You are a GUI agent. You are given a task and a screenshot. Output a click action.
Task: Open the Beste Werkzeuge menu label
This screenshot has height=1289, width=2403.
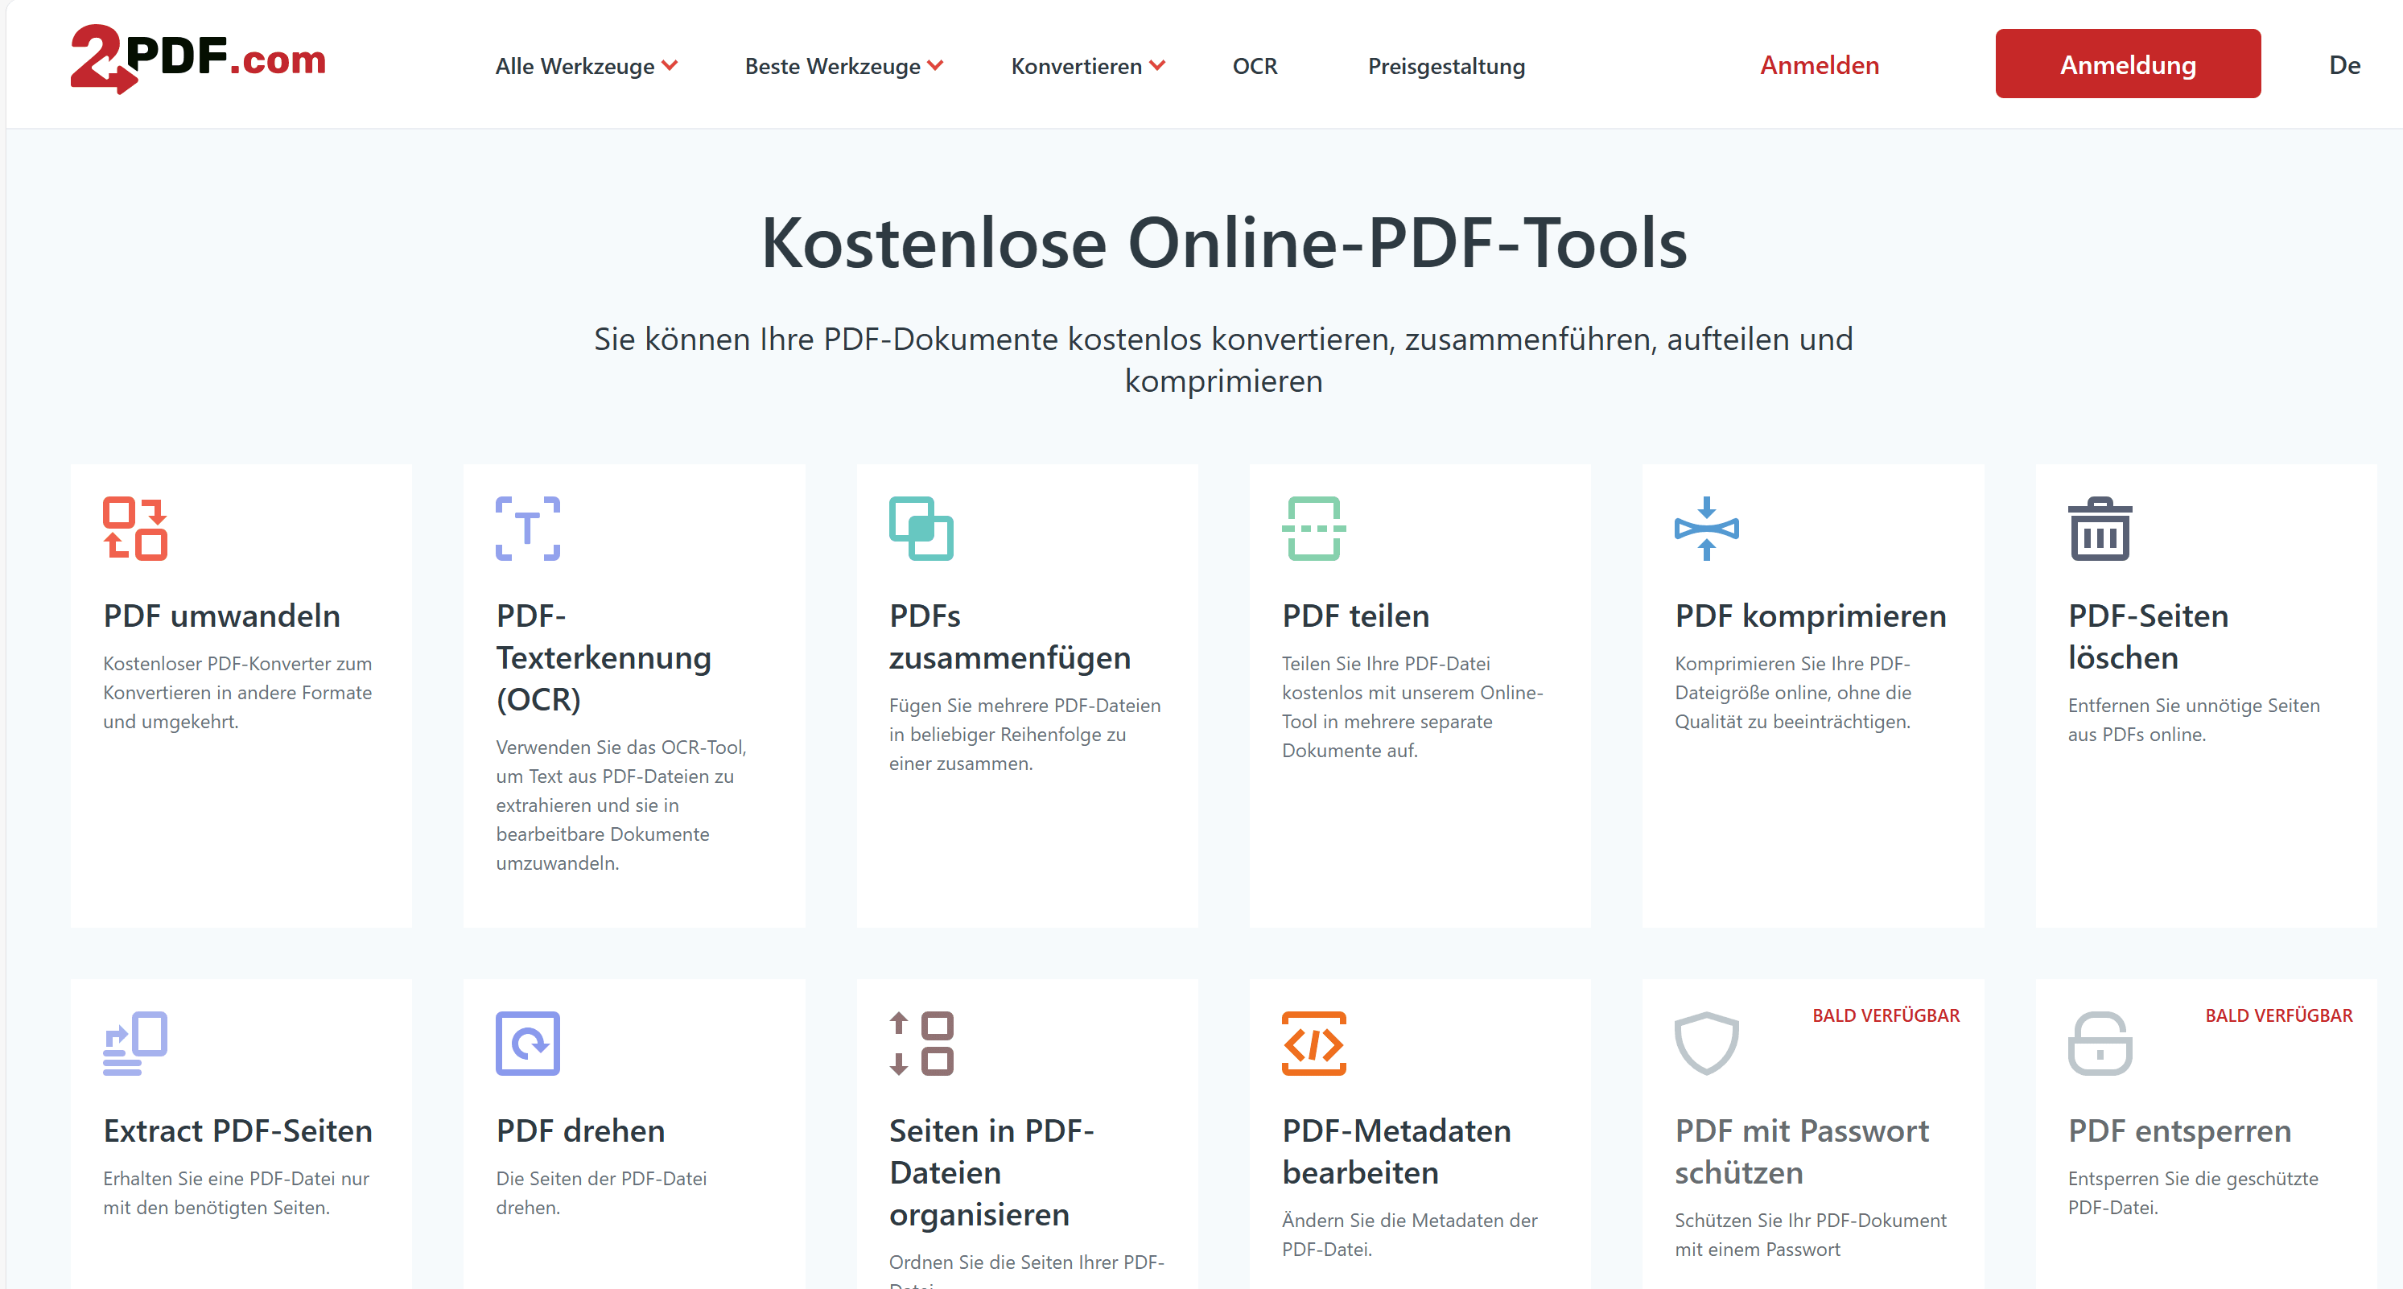click(832, 66)
